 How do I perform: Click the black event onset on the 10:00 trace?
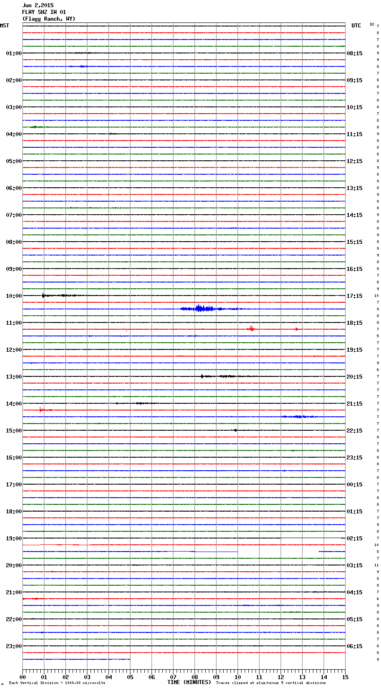43,295
